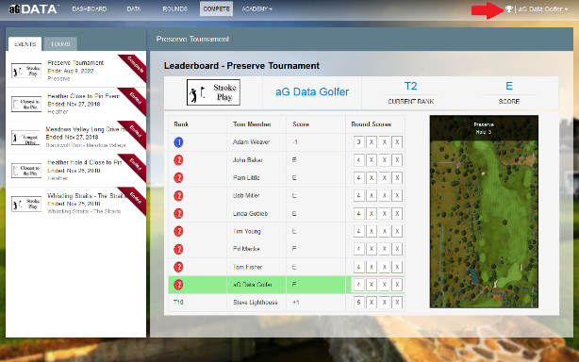Click the Longest Drive icon for Meadows Valley

coord(25,138)
